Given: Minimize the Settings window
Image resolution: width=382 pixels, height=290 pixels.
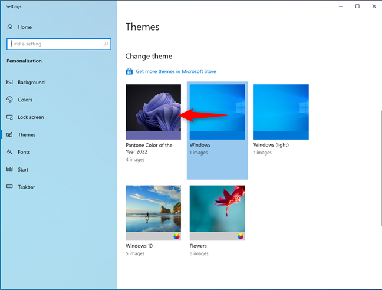Looking at the screenshot, I should pos(341,6).
